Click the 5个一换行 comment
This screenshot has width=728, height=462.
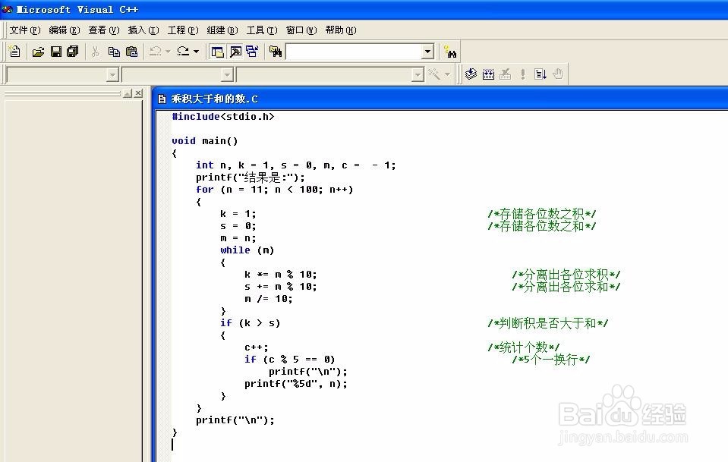tap(551, 360)
